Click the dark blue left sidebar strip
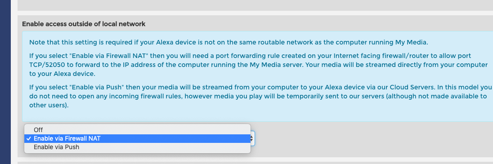 pos(5,82)
